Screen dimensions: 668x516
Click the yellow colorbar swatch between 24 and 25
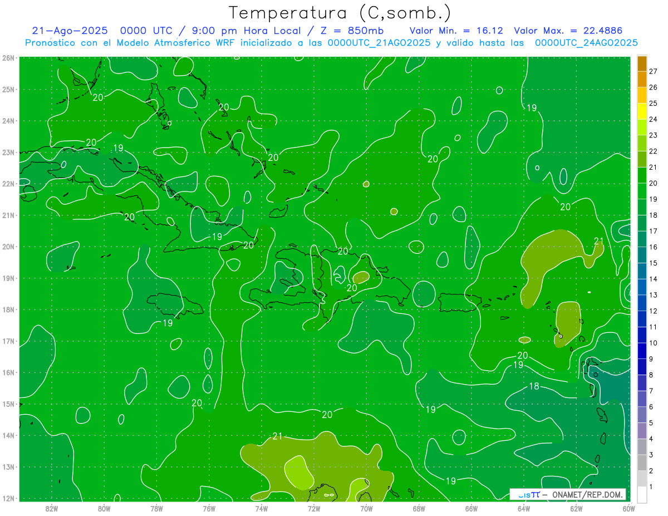click(642, 111)
